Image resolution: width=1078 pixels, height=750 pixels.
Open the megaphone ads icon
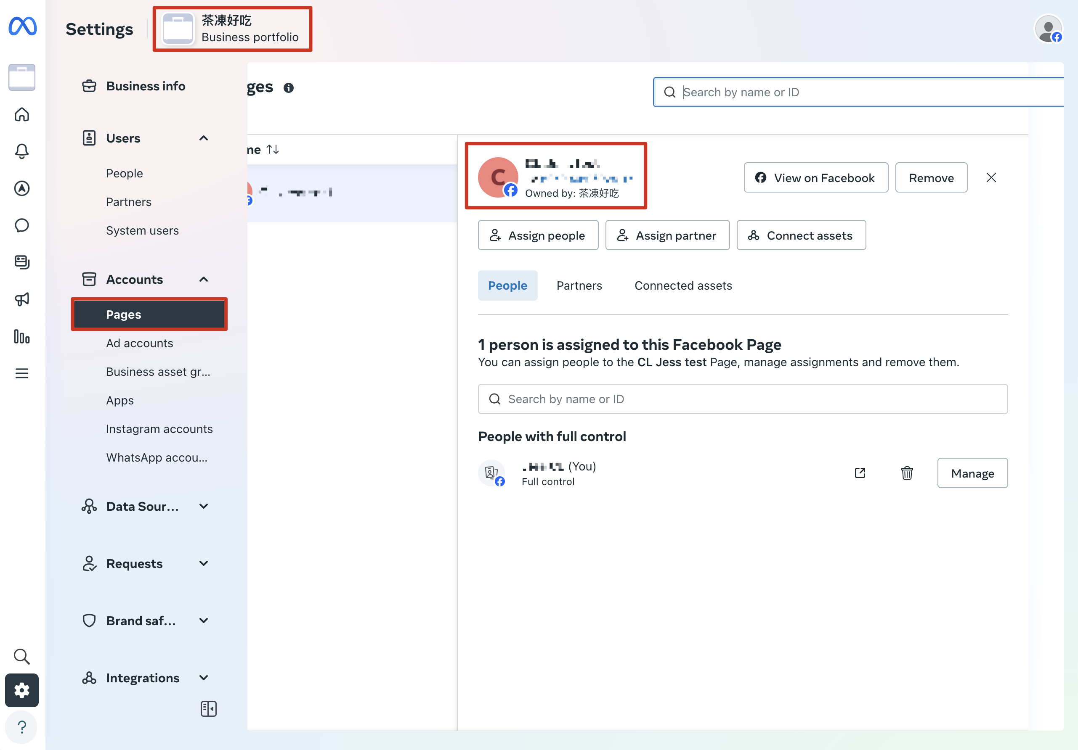[21, 299]
